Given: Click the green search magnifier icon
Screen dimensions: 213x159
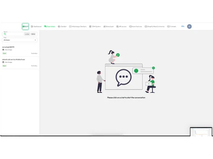Looking at the screenshot, I should tap(5, 34).
